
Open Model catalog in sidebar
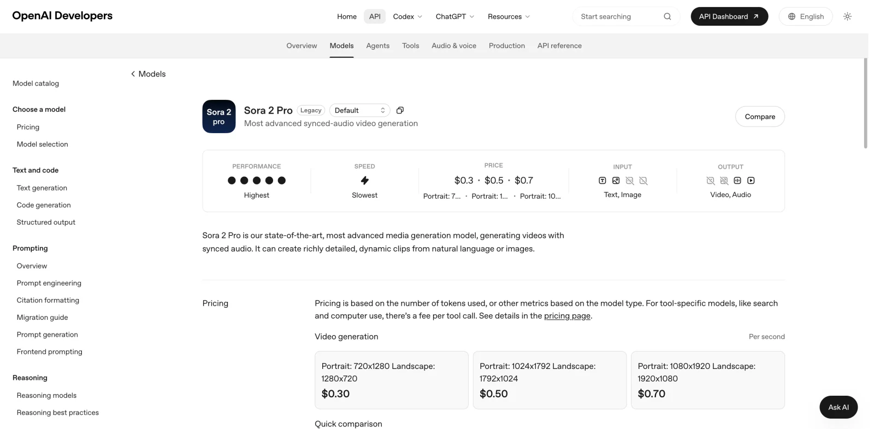[x=36, y=84]
